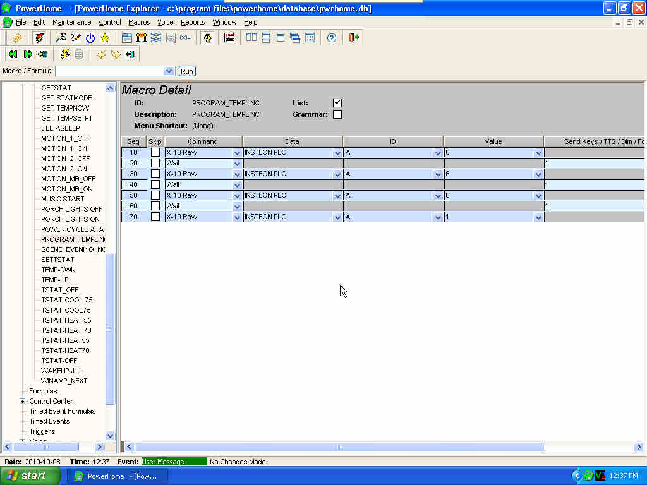Click the tile vertical windows icon
647x485 pixels.
point(251,38)
